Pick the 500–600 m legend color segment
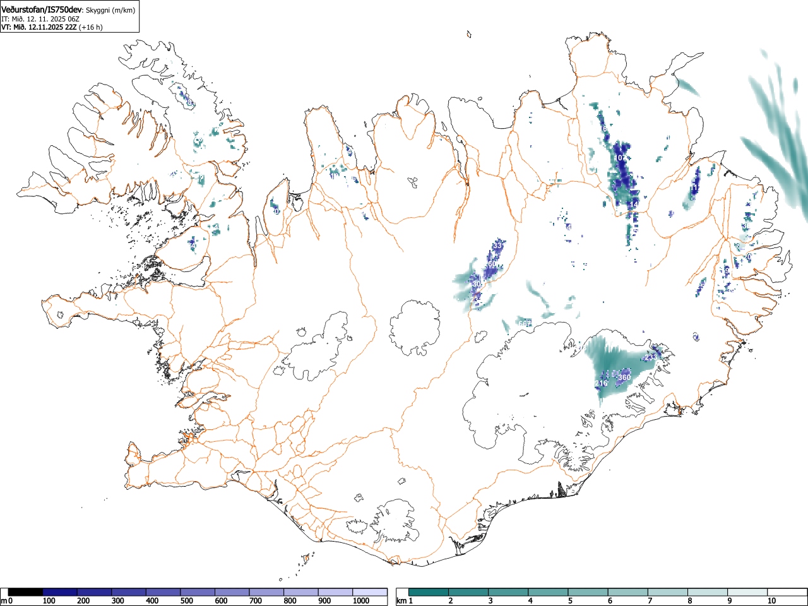Viewport: 808px width, 606px height. [198, 592]
